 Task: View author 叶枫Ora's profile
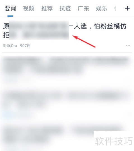(10, 46)
